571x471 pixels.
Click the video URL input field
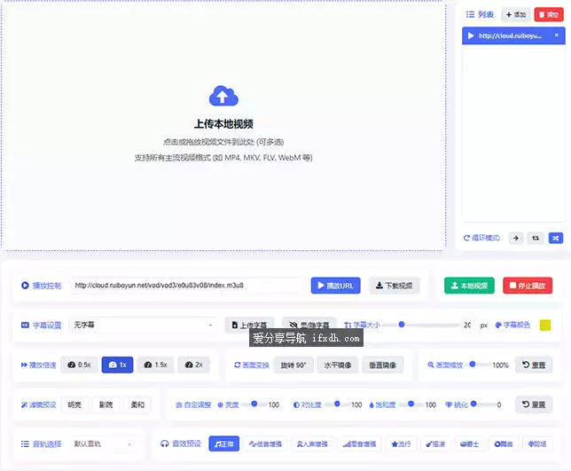coord(185,286)
